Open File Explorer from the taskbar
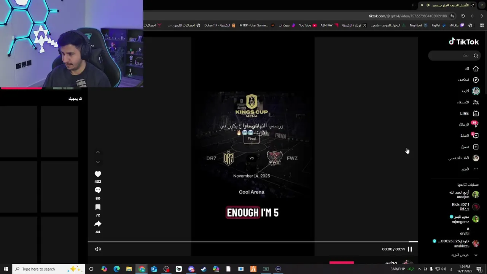This screenshot has width=487, height=274. pyautogui.click(x=129, y=269)
